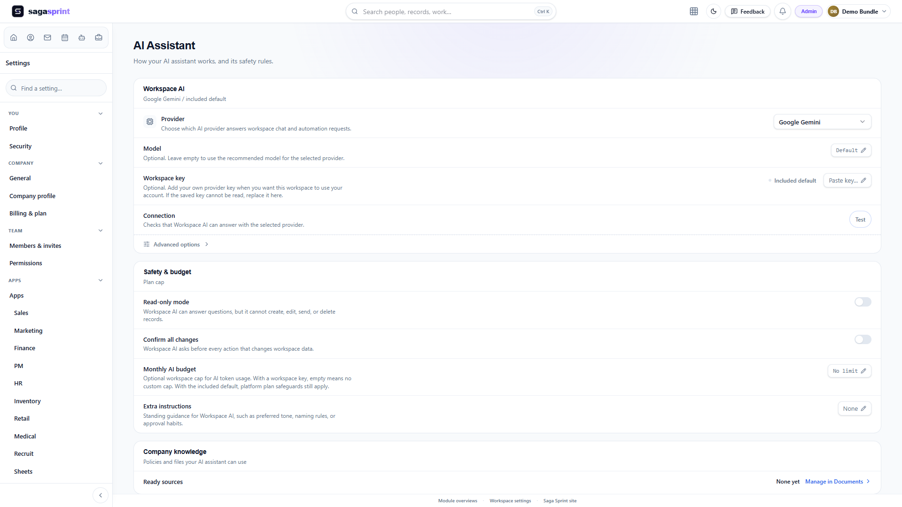902x507 pixels.
Task: Enable Read-only mode toggle
Action: tap(863, 302)
